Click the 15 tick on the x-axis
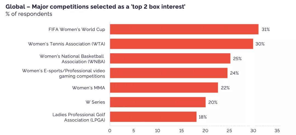The height and width of the screenshot is (135, 296). [181, 130]
